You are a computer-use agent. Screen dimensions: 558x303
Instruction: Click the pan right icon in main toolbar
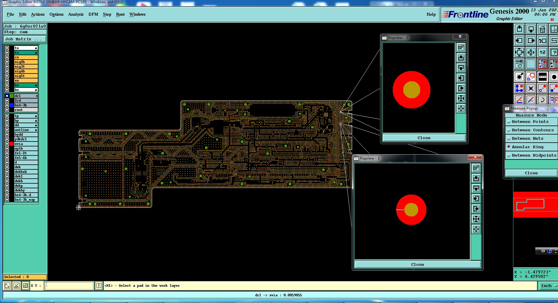(x=531, y=41)
